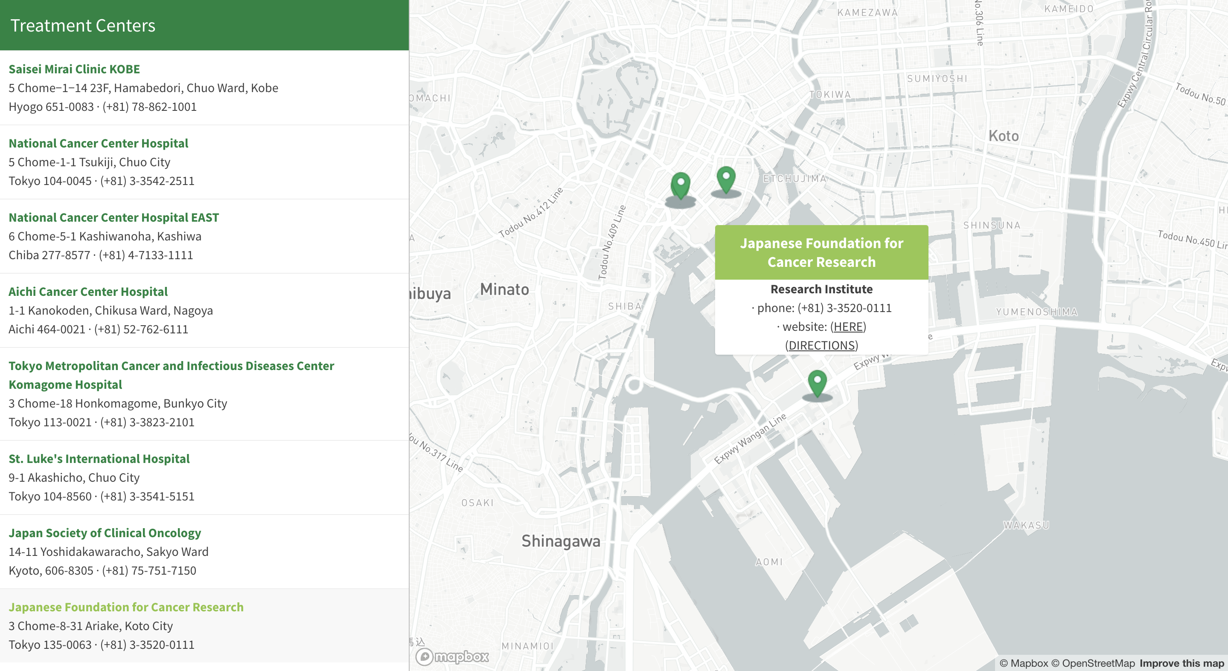Screen dimensions: 1228x671
Task: Select St. Luke's International Hospital listing
Action: click(x=99, y=459)
